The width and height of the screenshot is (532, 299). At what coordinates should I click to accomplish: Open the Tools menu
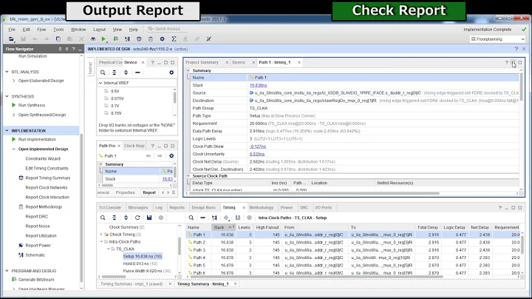click(x=58, y=30)
